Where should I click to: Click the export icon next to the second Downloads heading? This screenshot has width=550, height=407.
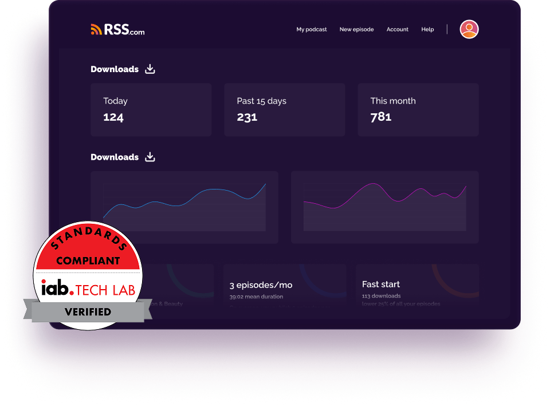tap(150, 156)
